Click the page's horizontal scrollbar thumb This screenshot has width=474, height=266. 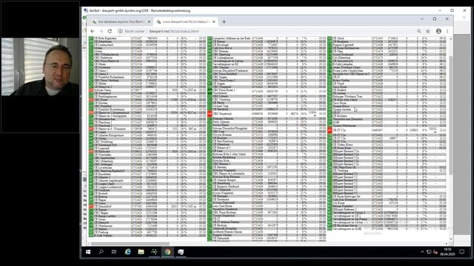tap(130, 244)
